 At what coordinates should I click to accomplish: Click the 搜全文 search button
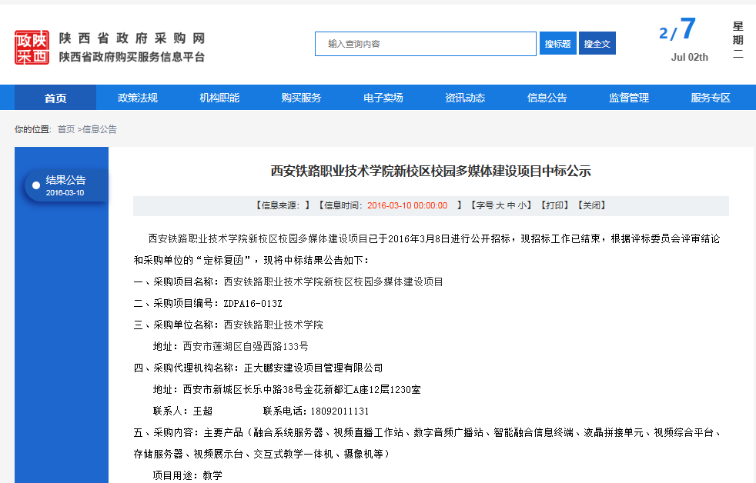click(x=597, y=44)
